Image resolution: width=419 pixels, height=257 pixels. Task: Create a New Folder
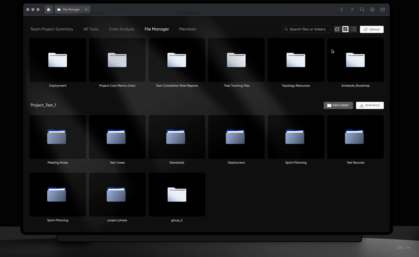(x=338, y=105)
